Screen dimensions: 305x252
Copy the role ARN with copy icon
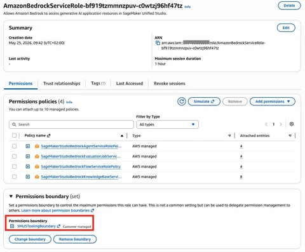click(158, 43)
